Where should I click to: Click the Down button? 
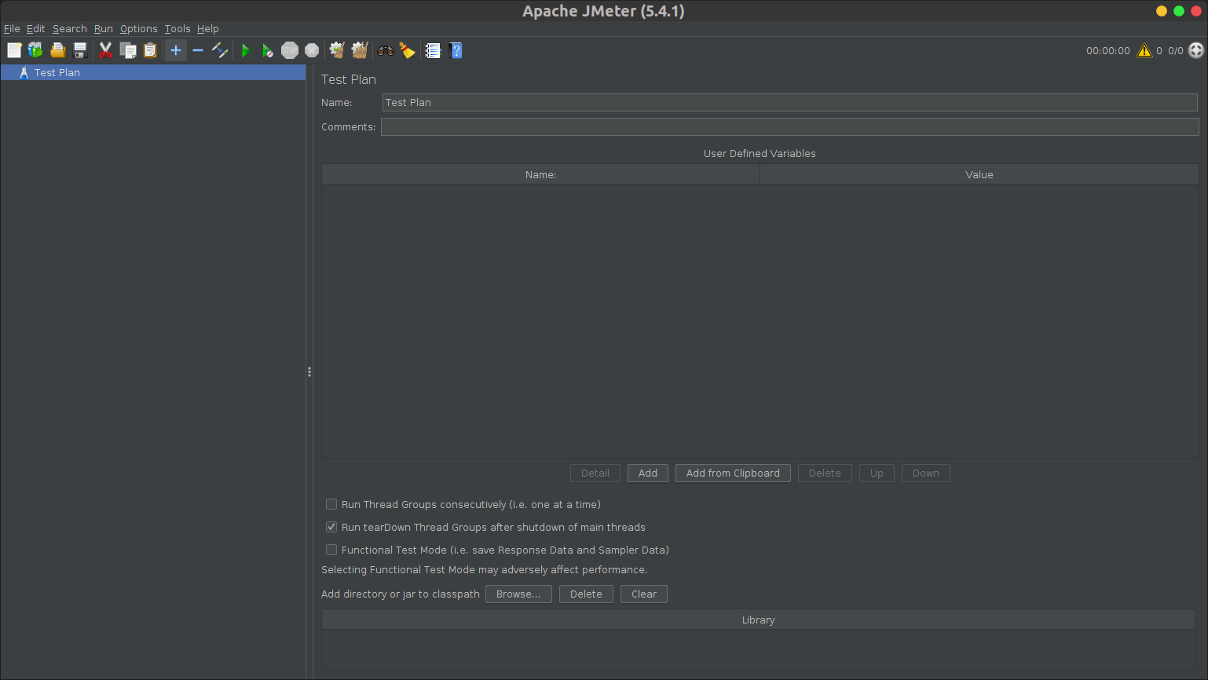926,473
